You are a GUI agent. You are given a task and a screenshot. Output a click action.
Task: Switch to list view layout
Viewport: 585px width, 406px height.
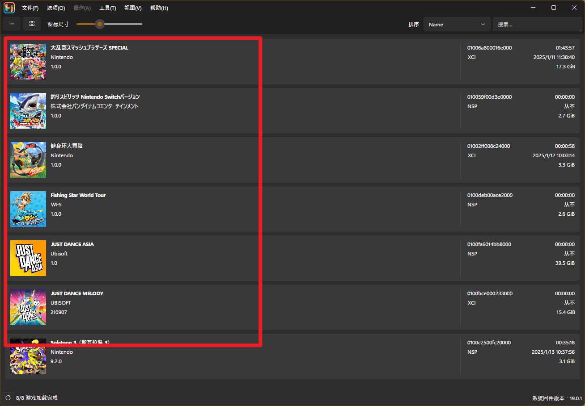pyautogui.click(x=12, y=24)
